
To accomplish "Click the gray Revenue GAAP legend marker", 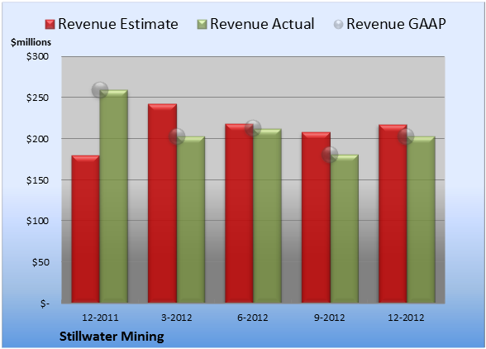I will tap(338, 25).
